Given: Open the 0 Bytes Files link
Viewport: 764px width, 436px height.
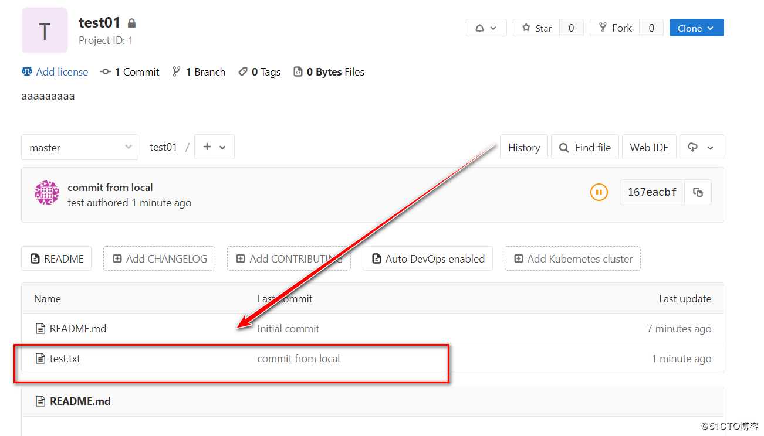Looking at the screenshot, I should tap(329, 72).
